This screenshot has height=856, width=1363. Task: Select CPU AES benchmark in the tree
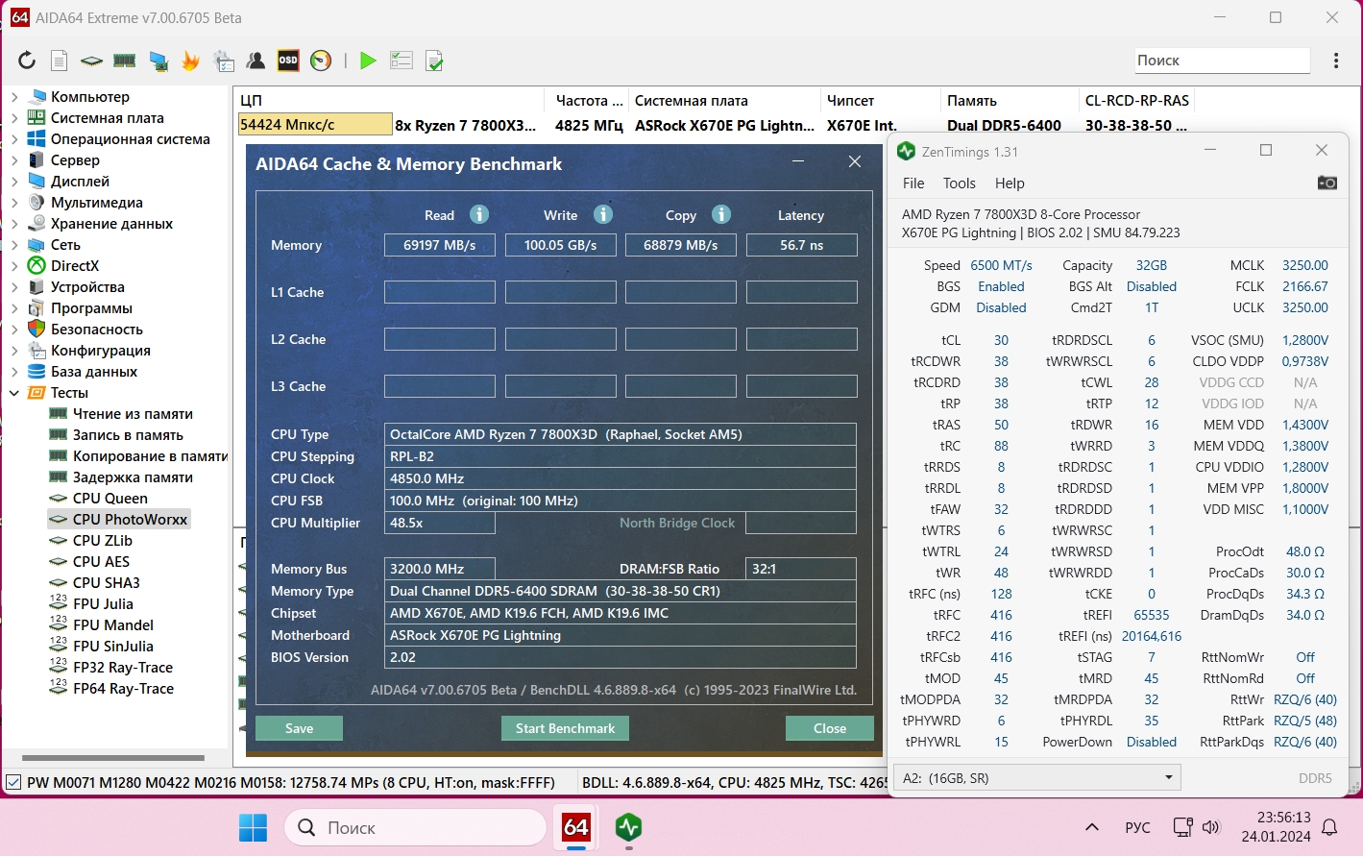(101, 562)
